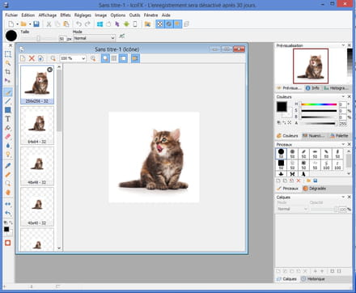Viewport: 356px width, 293px height.
Task: Click the new image icon in document toolbar
Action: [23, 58]
